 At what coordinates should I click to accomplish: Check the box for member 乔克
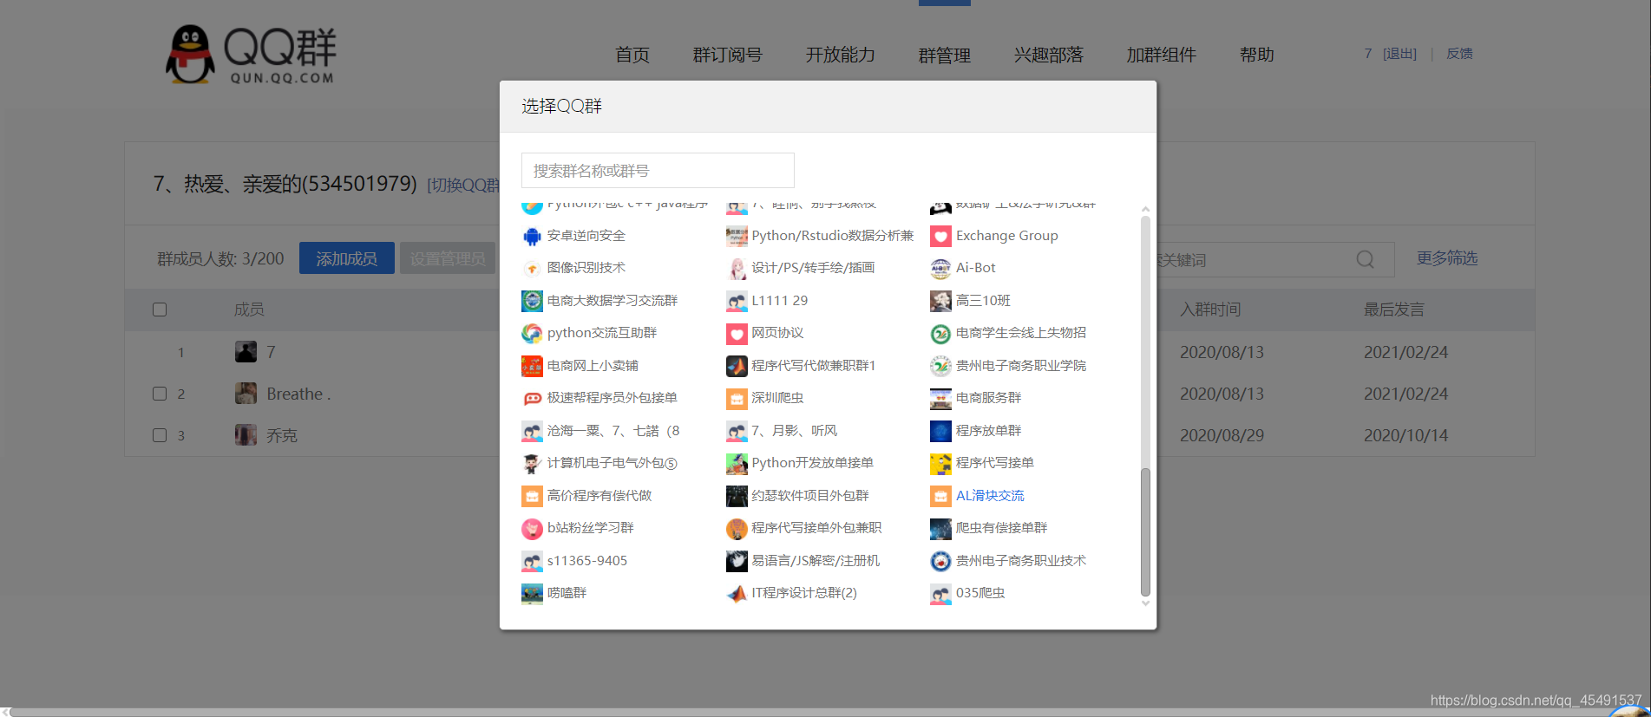(160, 435)
